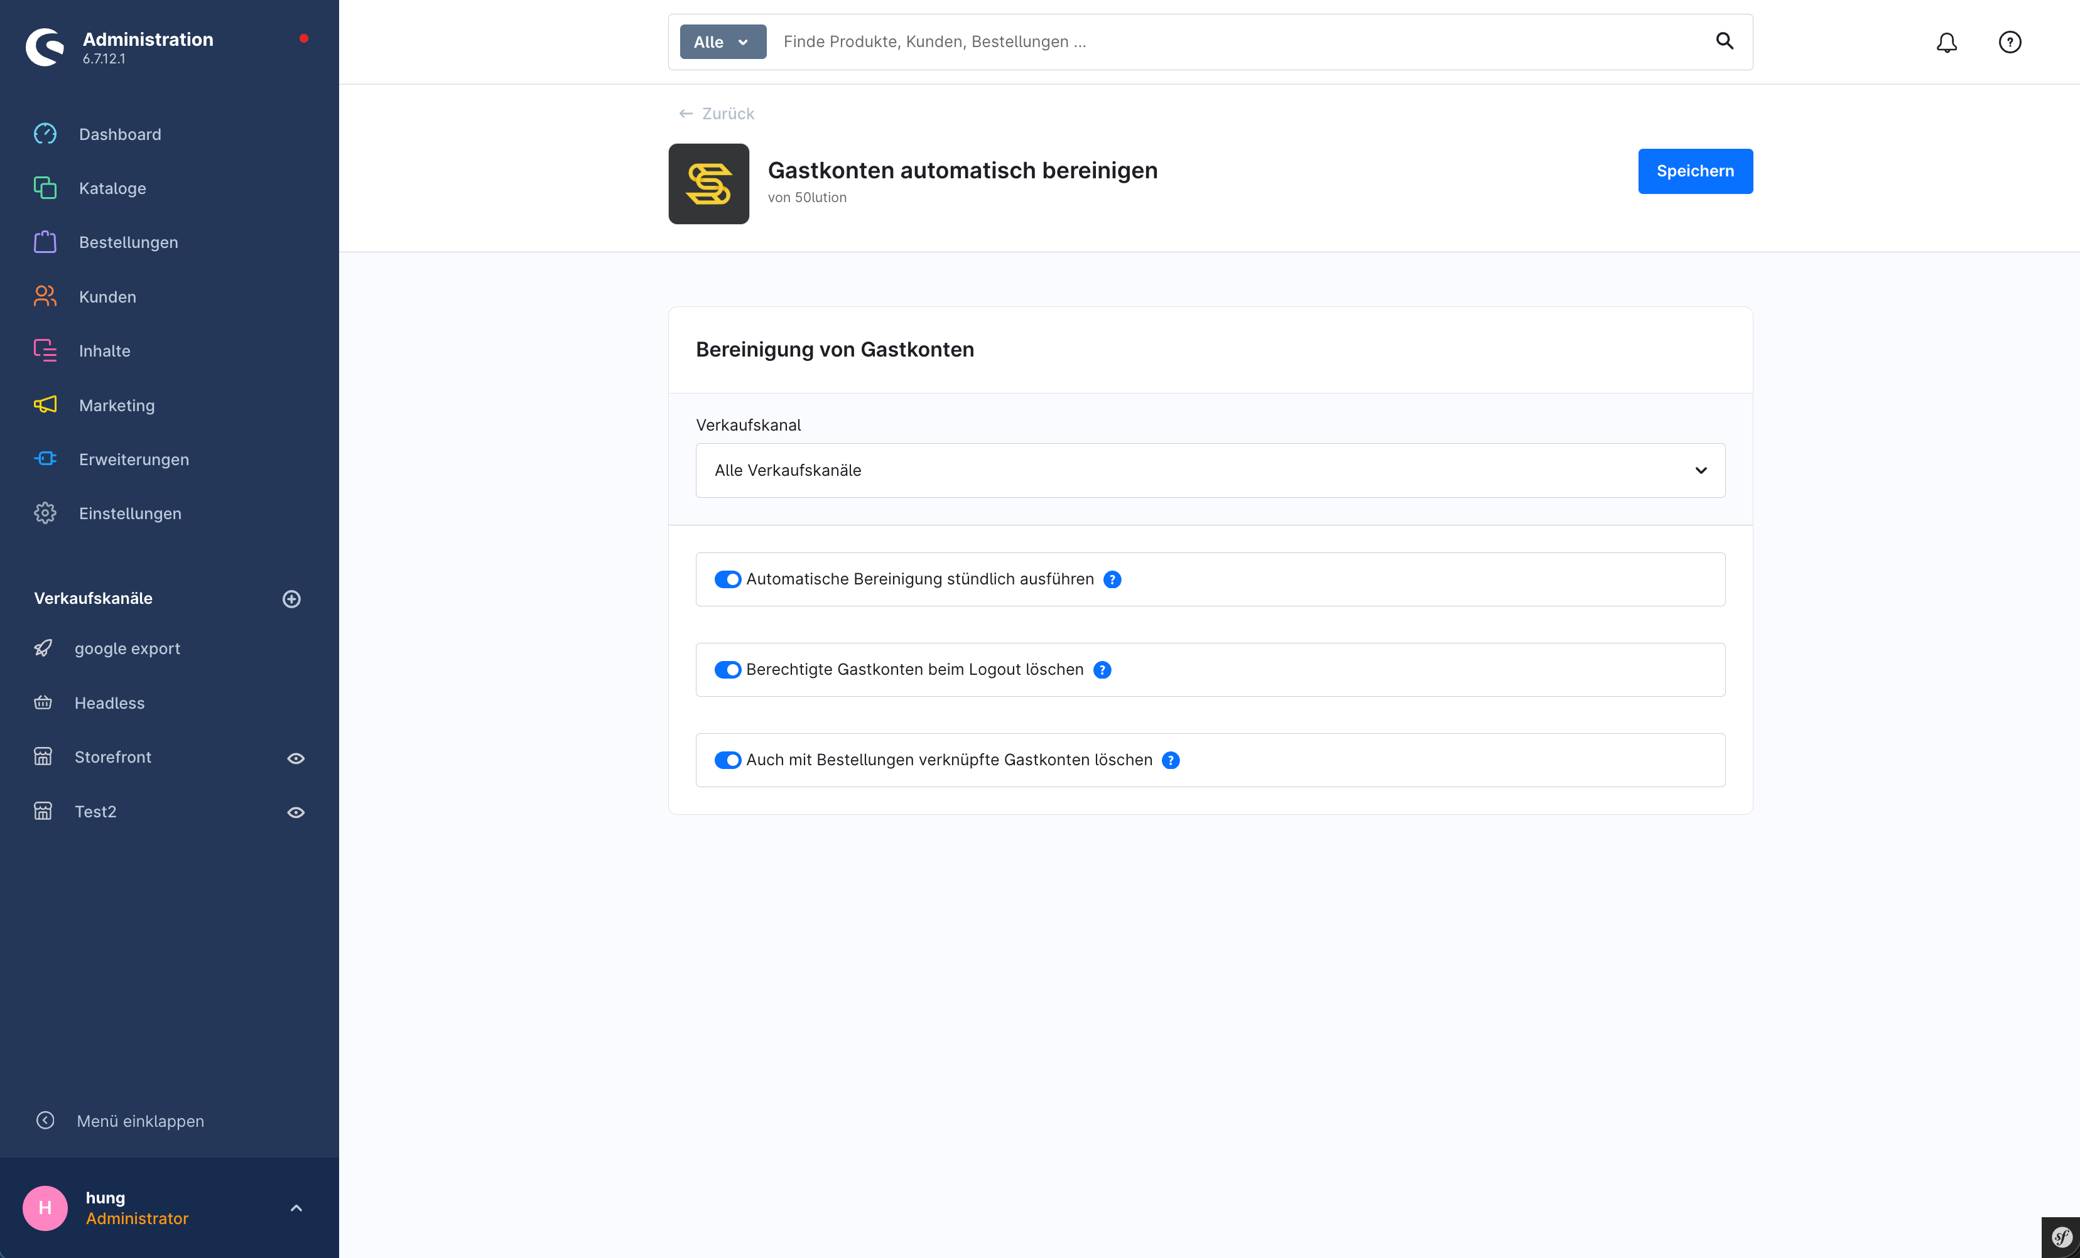This screenshot has height=1258, width=2080.
Task: Add a new Verkaufskanal with plus icon
Action: pos(291,598)
